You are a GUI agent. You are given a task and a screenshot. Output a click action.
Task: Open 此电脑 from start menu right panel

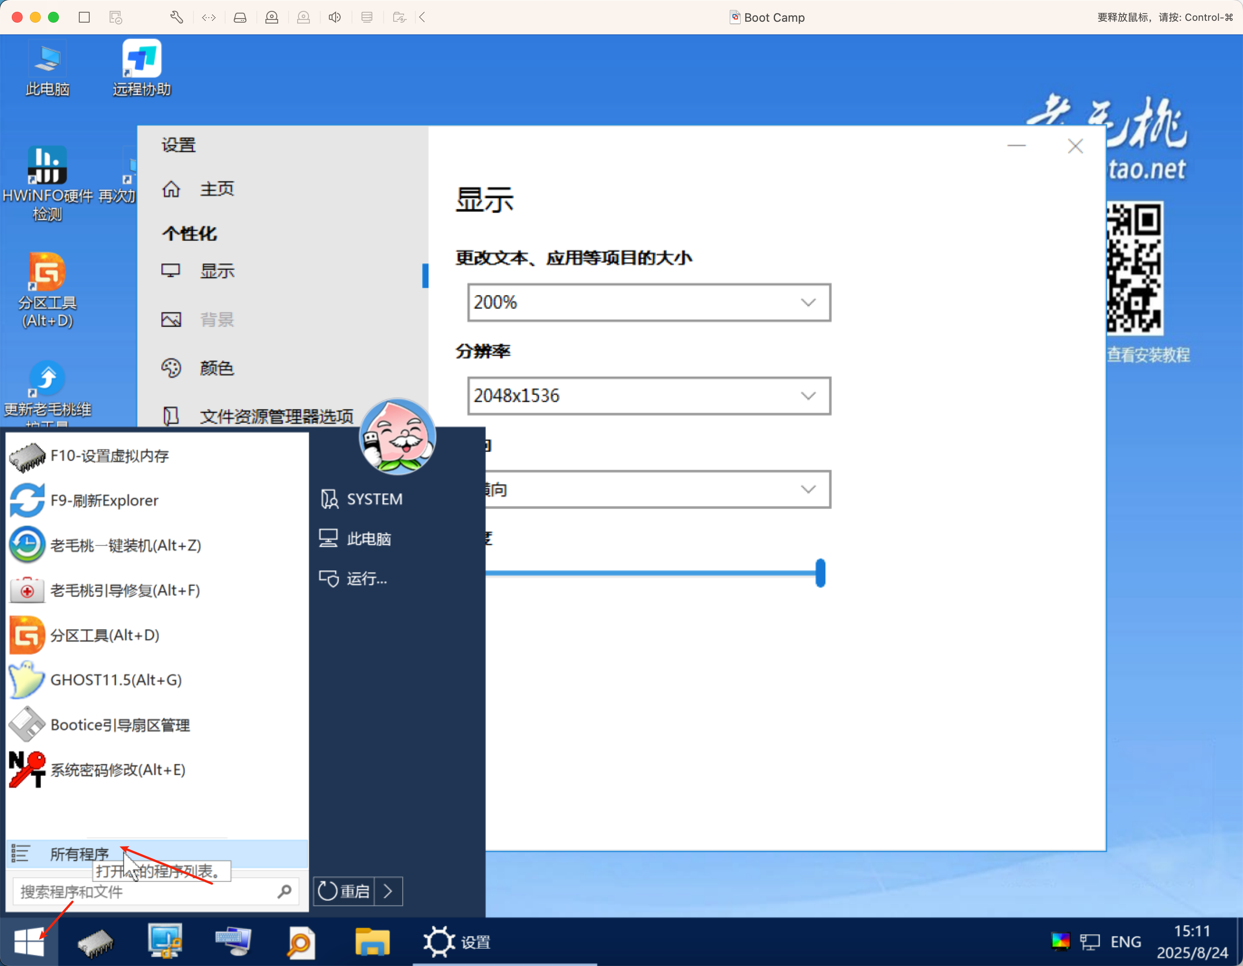(356, 539)
